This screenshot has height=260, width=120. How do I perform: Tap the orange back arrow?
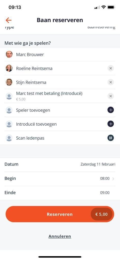coord(8,20)
